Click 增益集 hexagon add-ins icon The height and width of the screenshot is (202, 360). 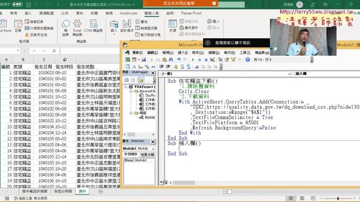(65, 27)
